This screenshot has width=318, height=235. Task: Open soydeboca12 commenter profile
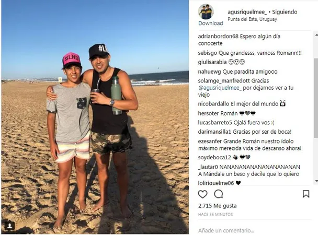(x=214, y=158)
